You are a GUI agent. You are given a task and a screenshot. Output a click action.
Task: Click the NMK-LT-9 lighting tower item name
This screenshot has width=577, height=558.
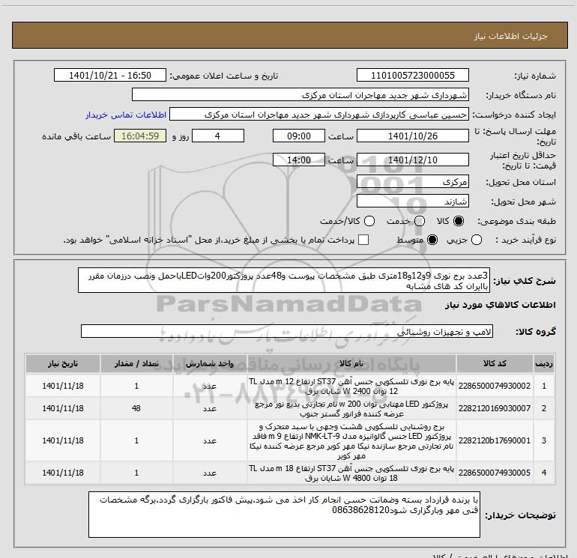coord(351,440)
